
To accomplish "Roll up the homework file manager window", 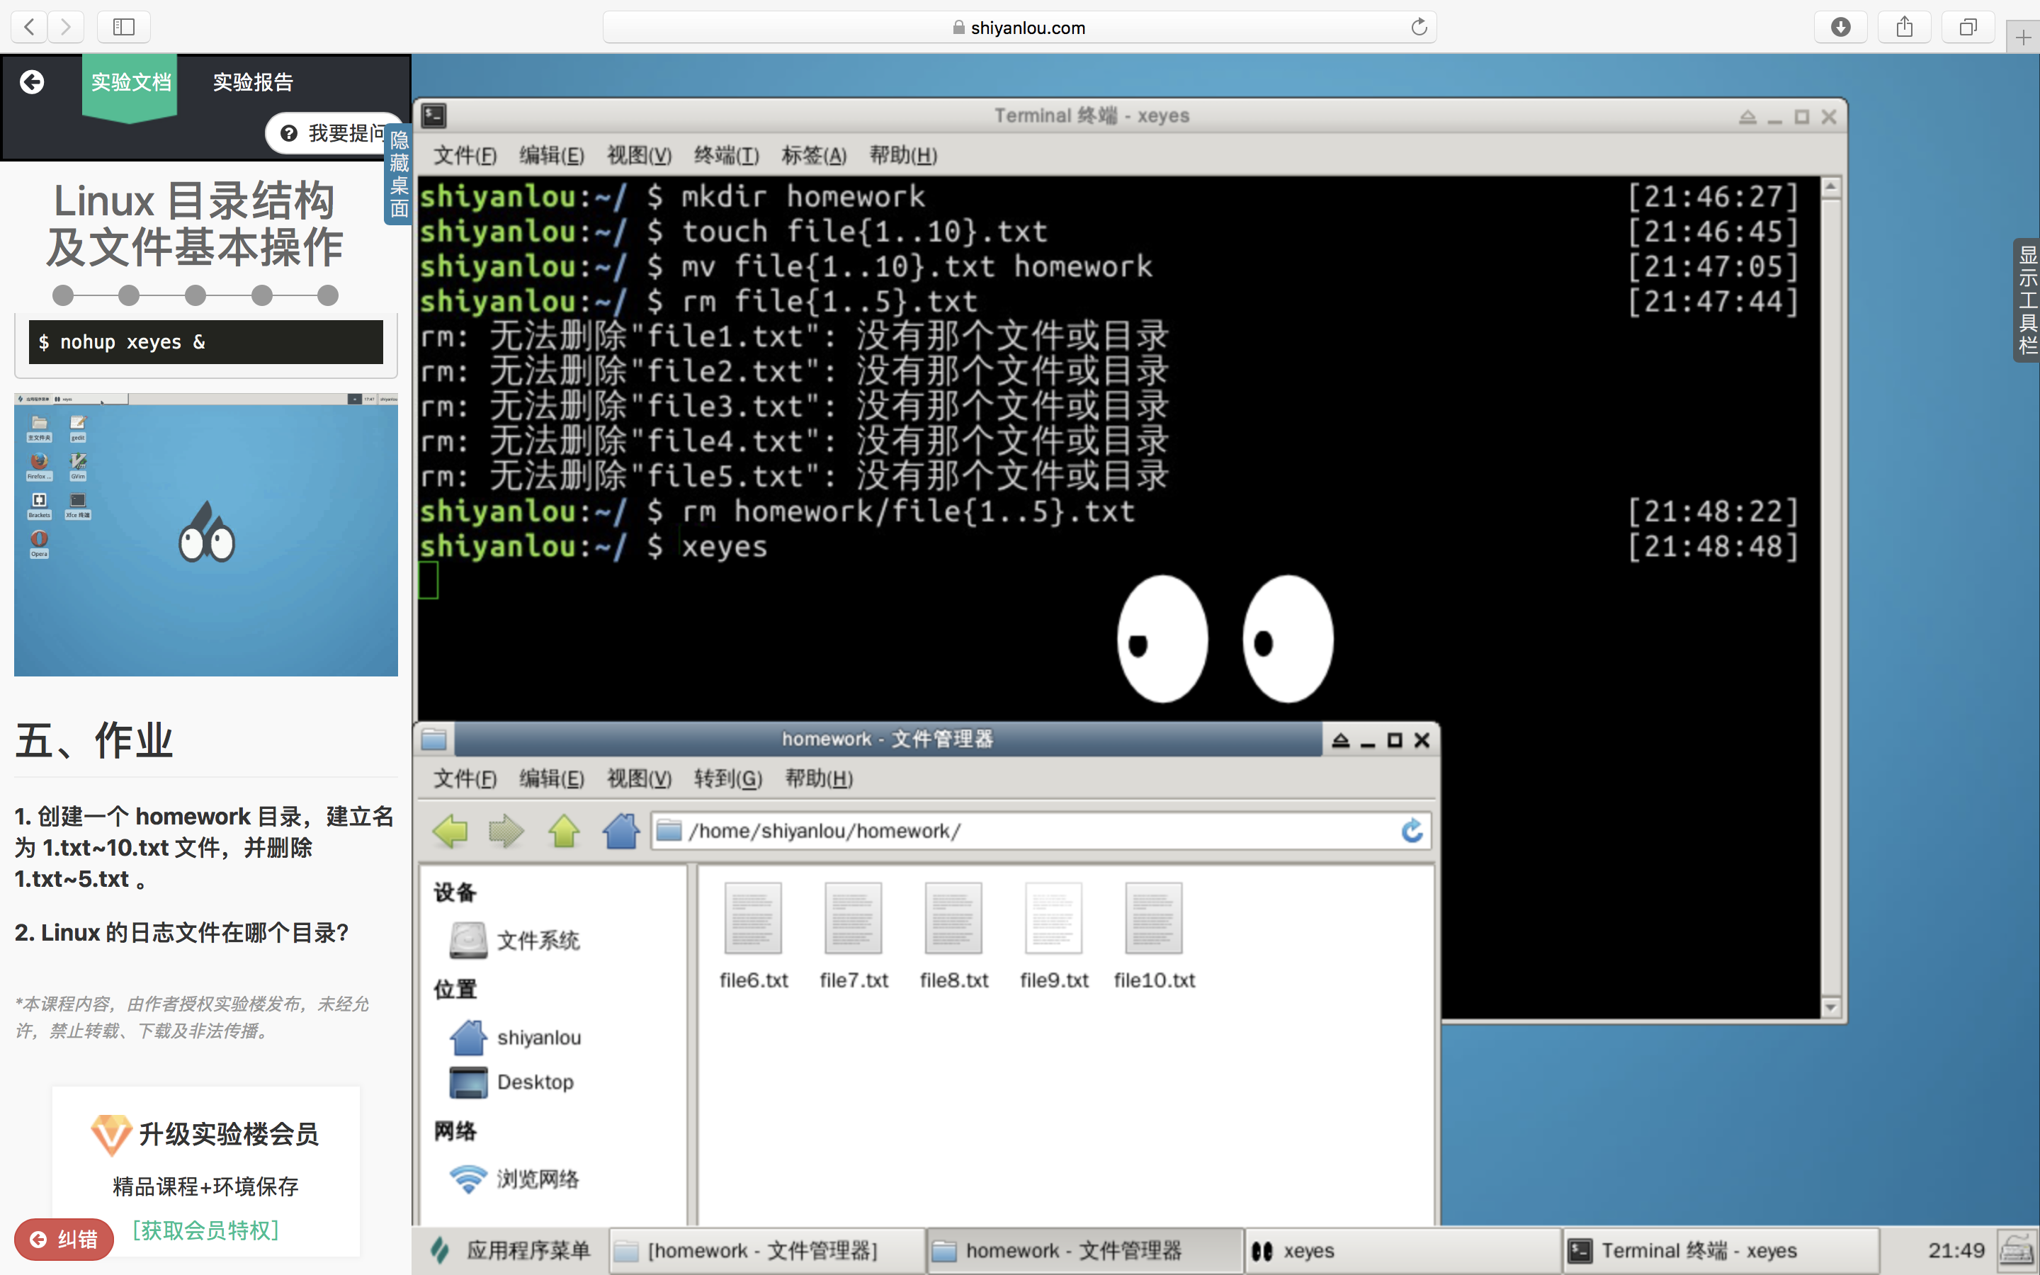I will (x=1340, y=740).
